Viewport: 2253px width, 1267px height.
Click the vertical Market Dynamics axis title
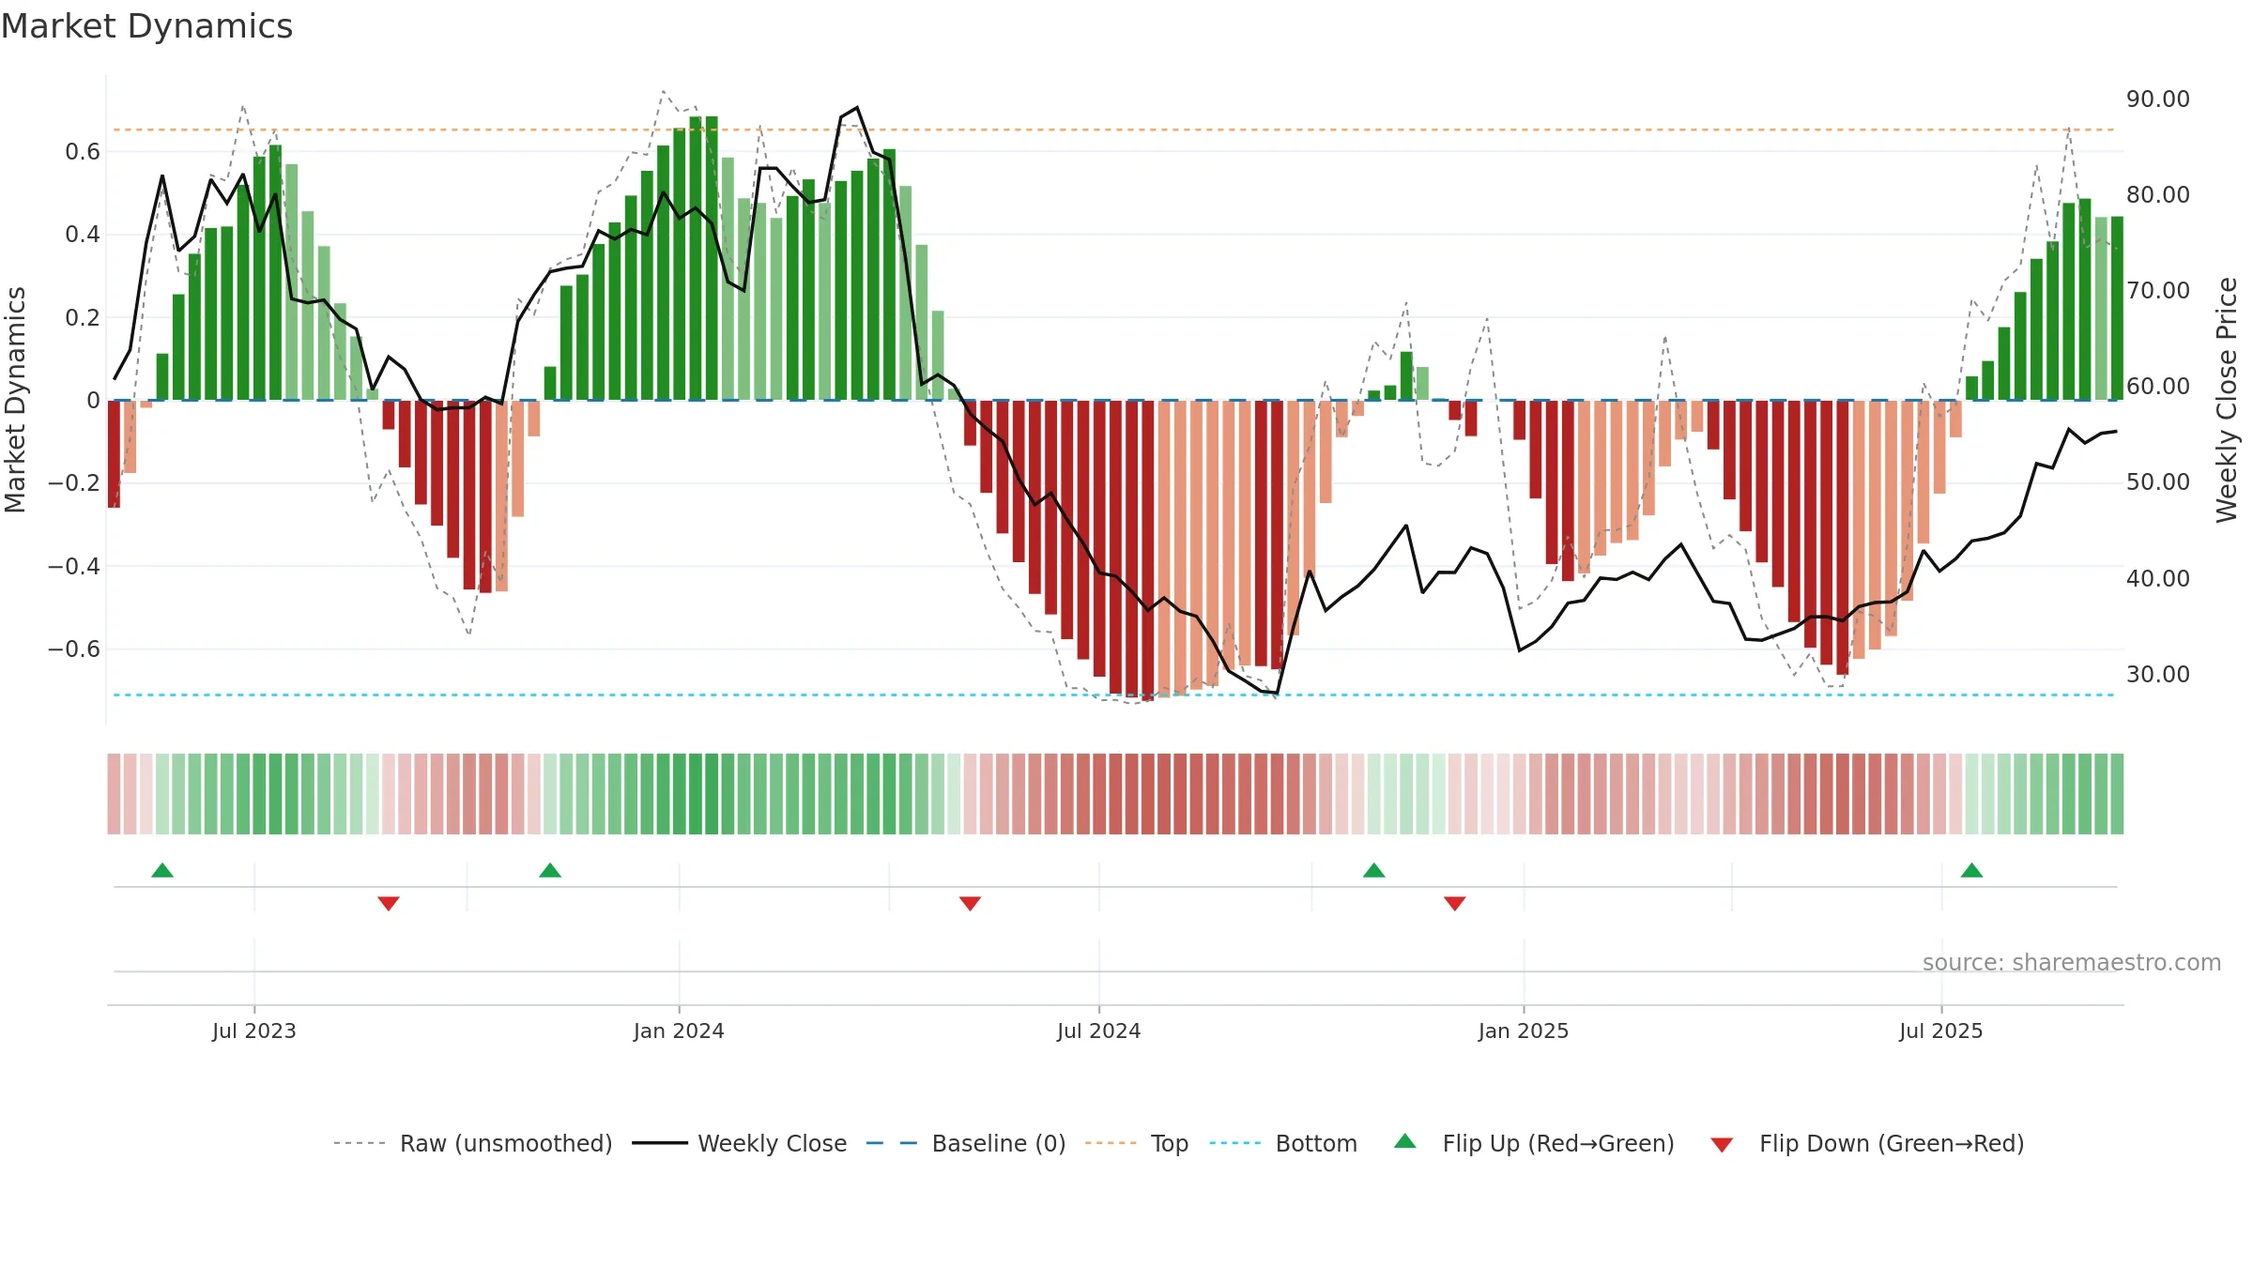(15, 400)
